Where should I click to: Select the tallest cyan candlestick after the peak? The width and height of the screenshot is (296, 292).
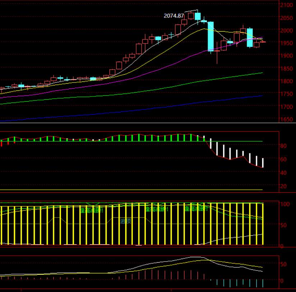click(211, 37)
